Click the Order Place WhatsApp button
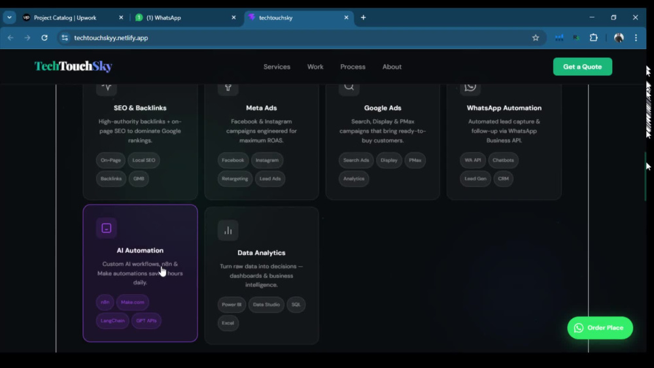This screenshot has width=654, height=368. pyautogui.click(x=600, y=328)
